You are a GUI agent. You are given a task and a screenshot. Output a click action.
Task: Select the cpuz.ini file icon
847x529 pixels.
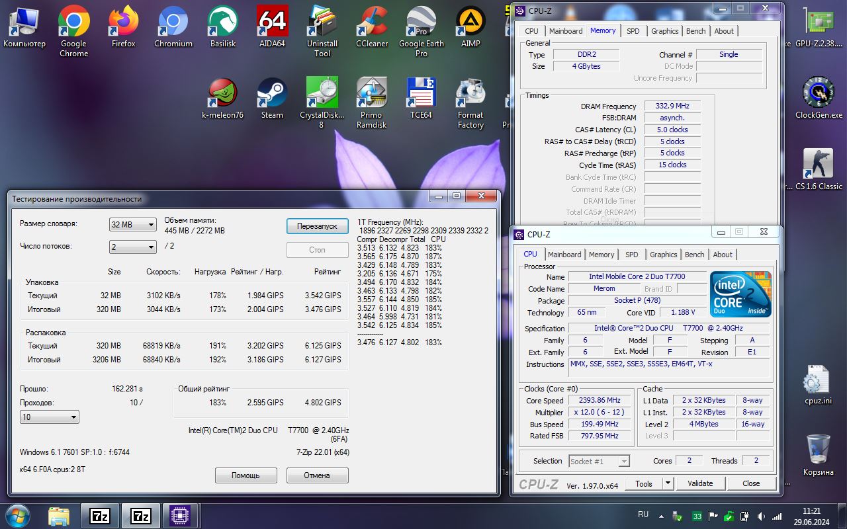click(818, 385)
